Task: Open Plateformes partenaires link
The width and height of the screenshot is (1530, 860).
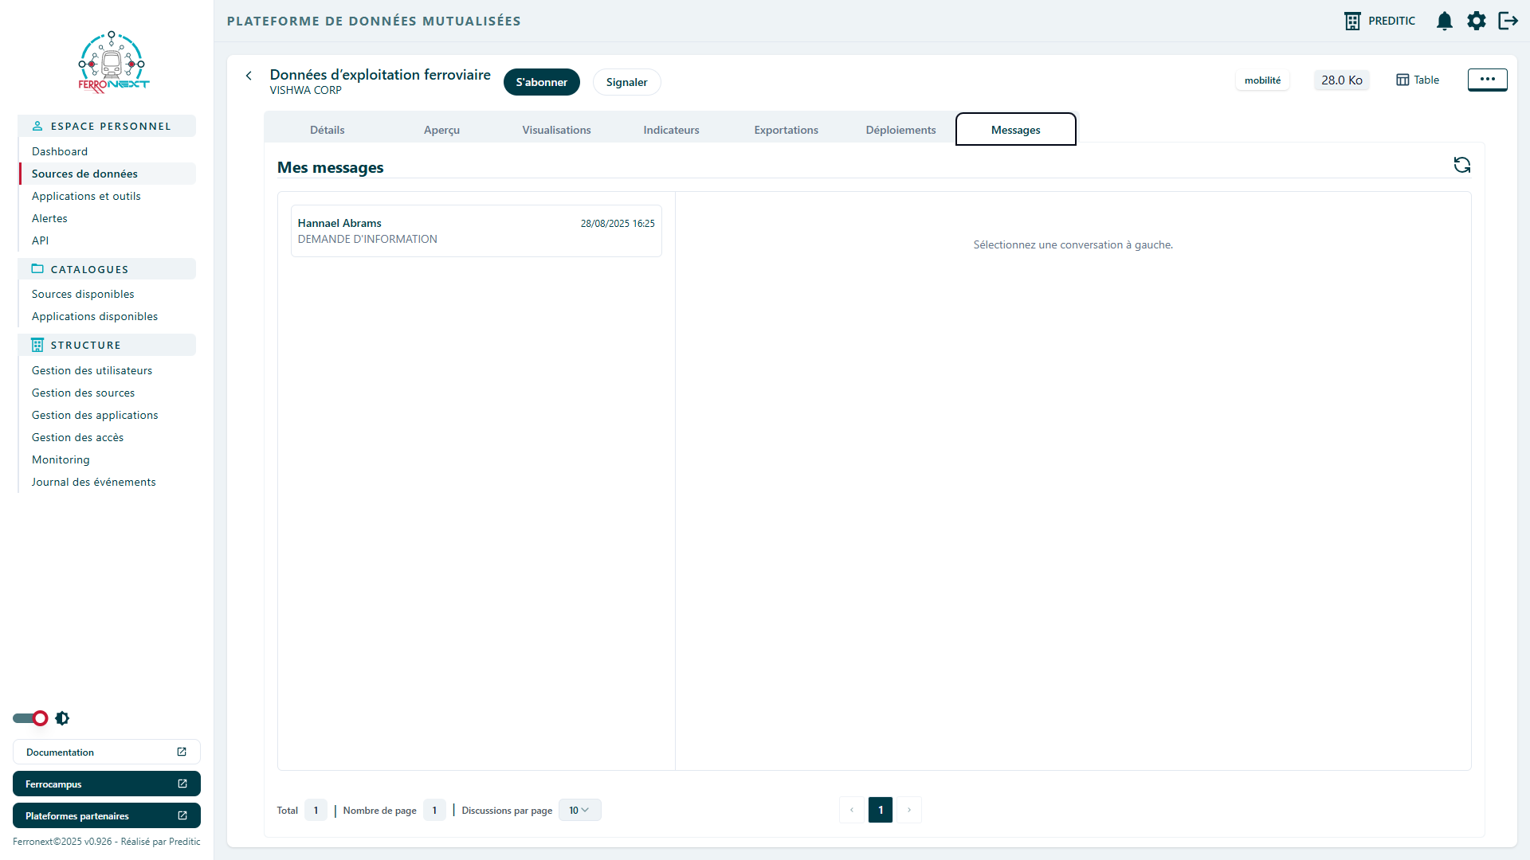Action: pos(107,815)
